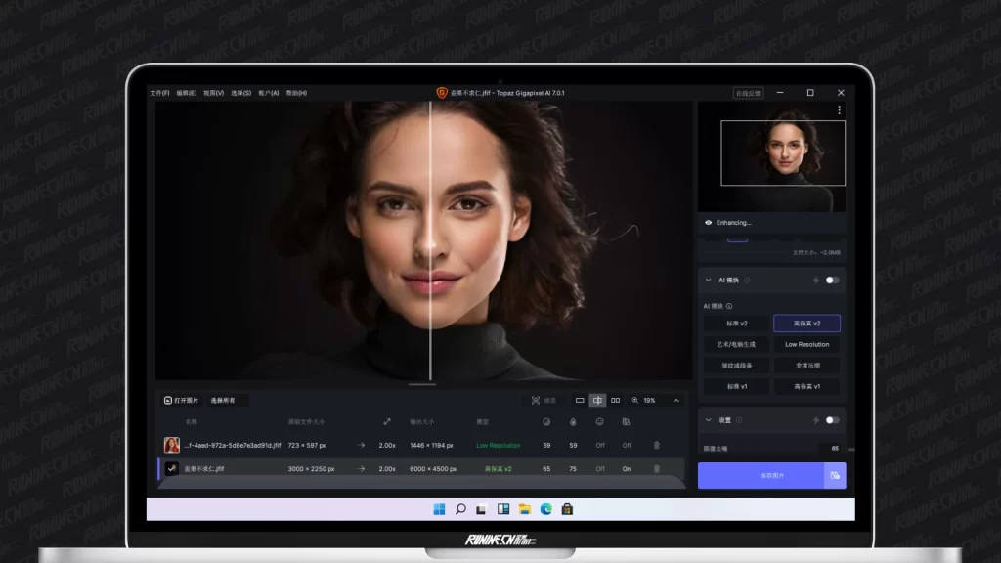Click the face recognition icon in toolbar
Viewport: 1001px width, 563px height.
point(536,400)
